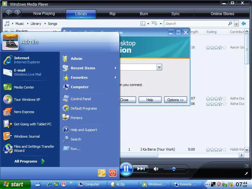Expand hidden system tray icons
This screenshot has width=252, height=189.
207,184
